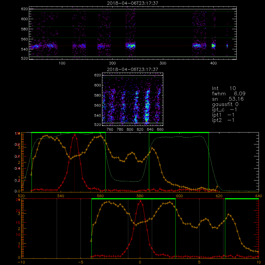The width and height of the screenshot is (265, 265).
Task: Click x-axis label 640 on the profile plot
Action: coord(259,196)
